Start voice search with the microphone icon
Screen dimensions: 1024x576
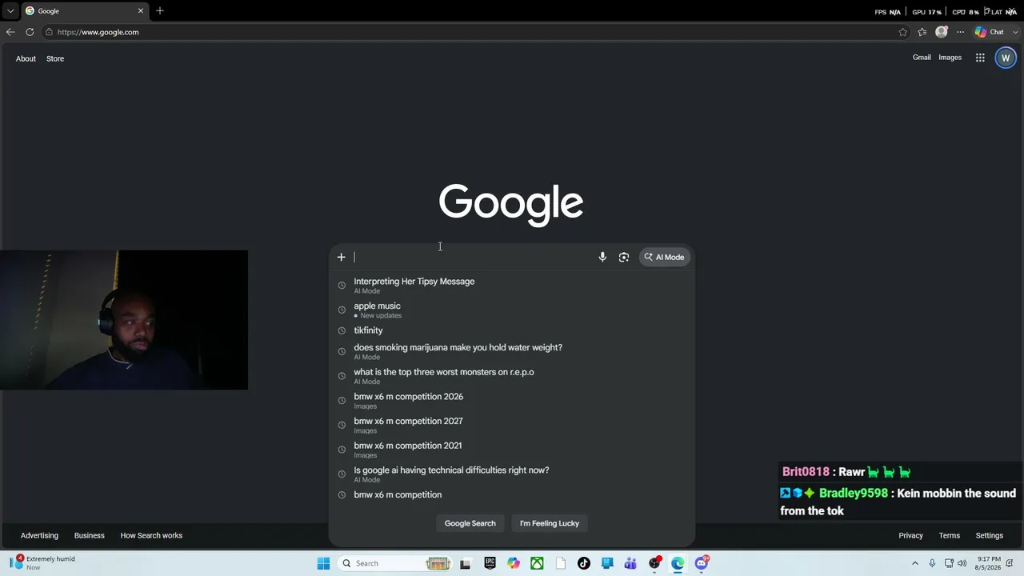(602, 257)
